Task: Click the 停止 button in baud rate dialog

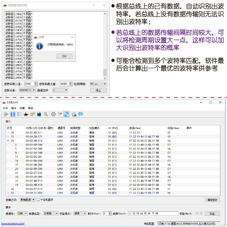Action: (x=98, y=90)
